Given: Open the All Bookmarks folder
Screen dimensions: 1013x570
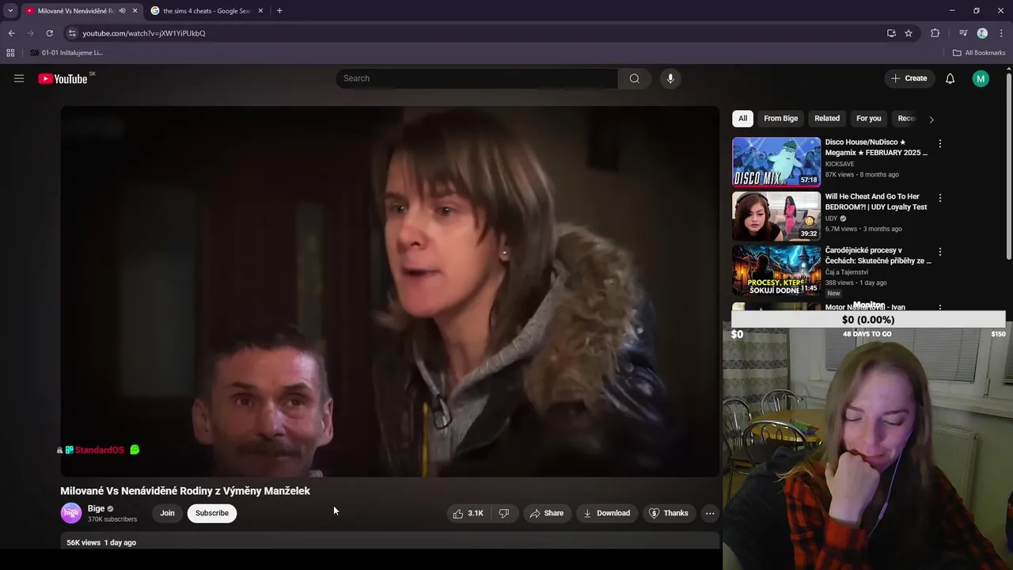Looking at the screenshot, I should coord(979,53).
